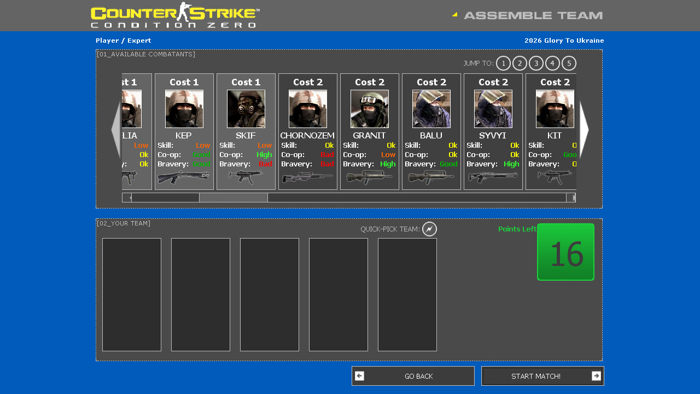
Task: Click the GRANIT name label
Action: tap(369, 136)
